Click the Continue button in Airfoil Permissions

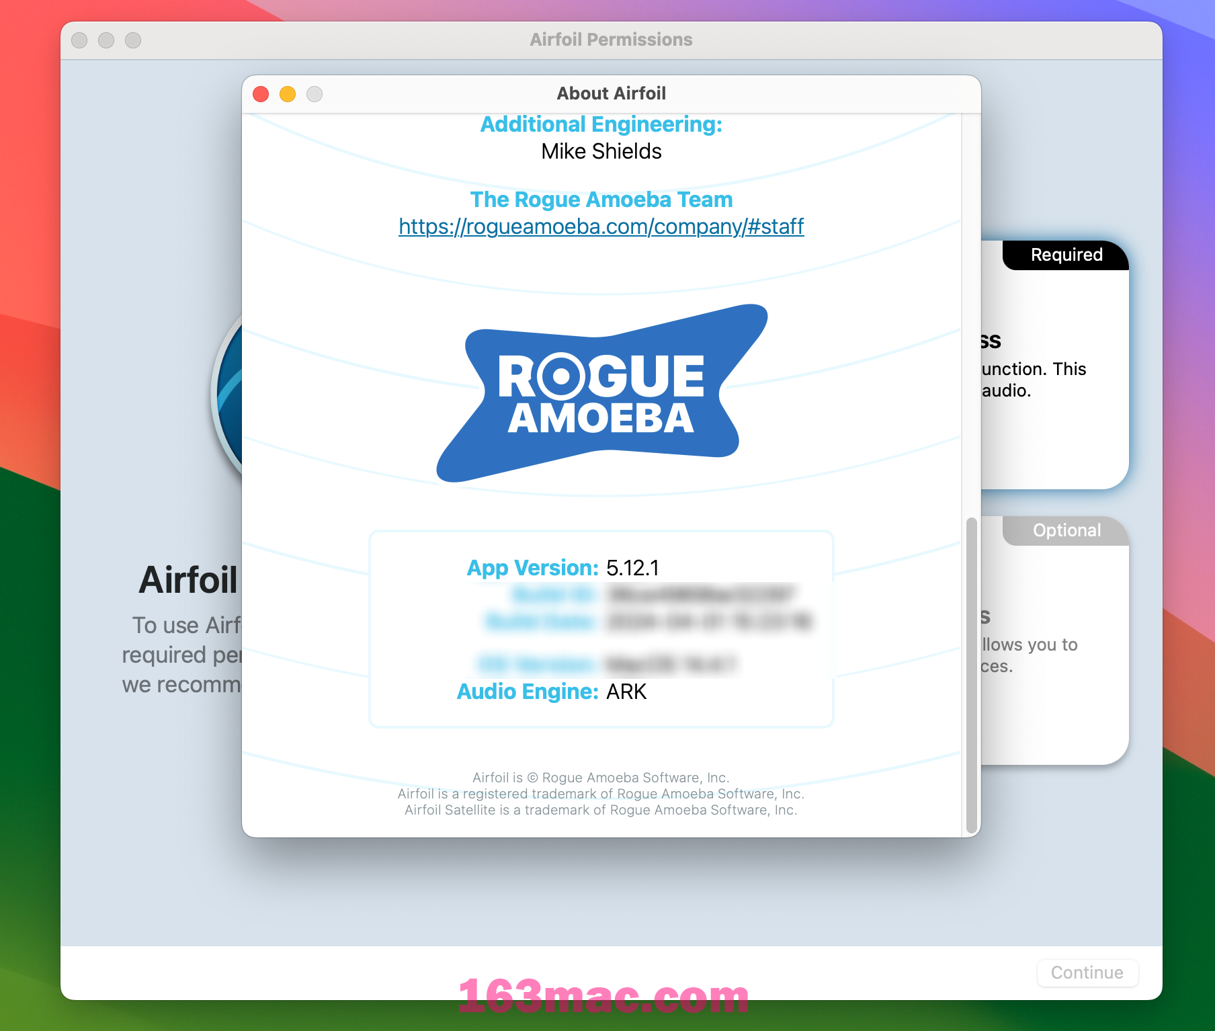[x=1087, y=973]
